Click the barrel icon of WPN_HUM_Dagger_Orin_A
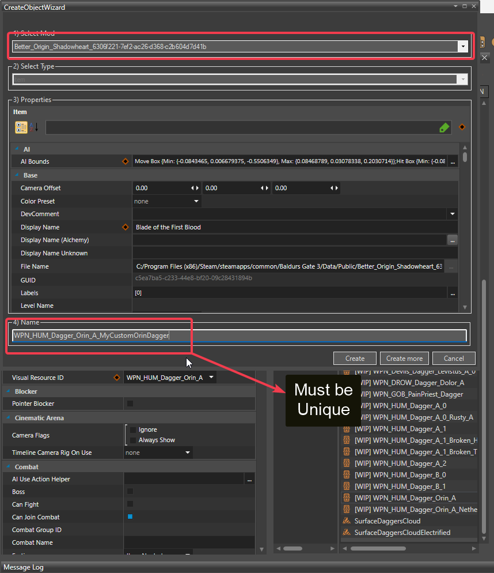The height and width of the screenshot is (573, 494). click(347, 497)
